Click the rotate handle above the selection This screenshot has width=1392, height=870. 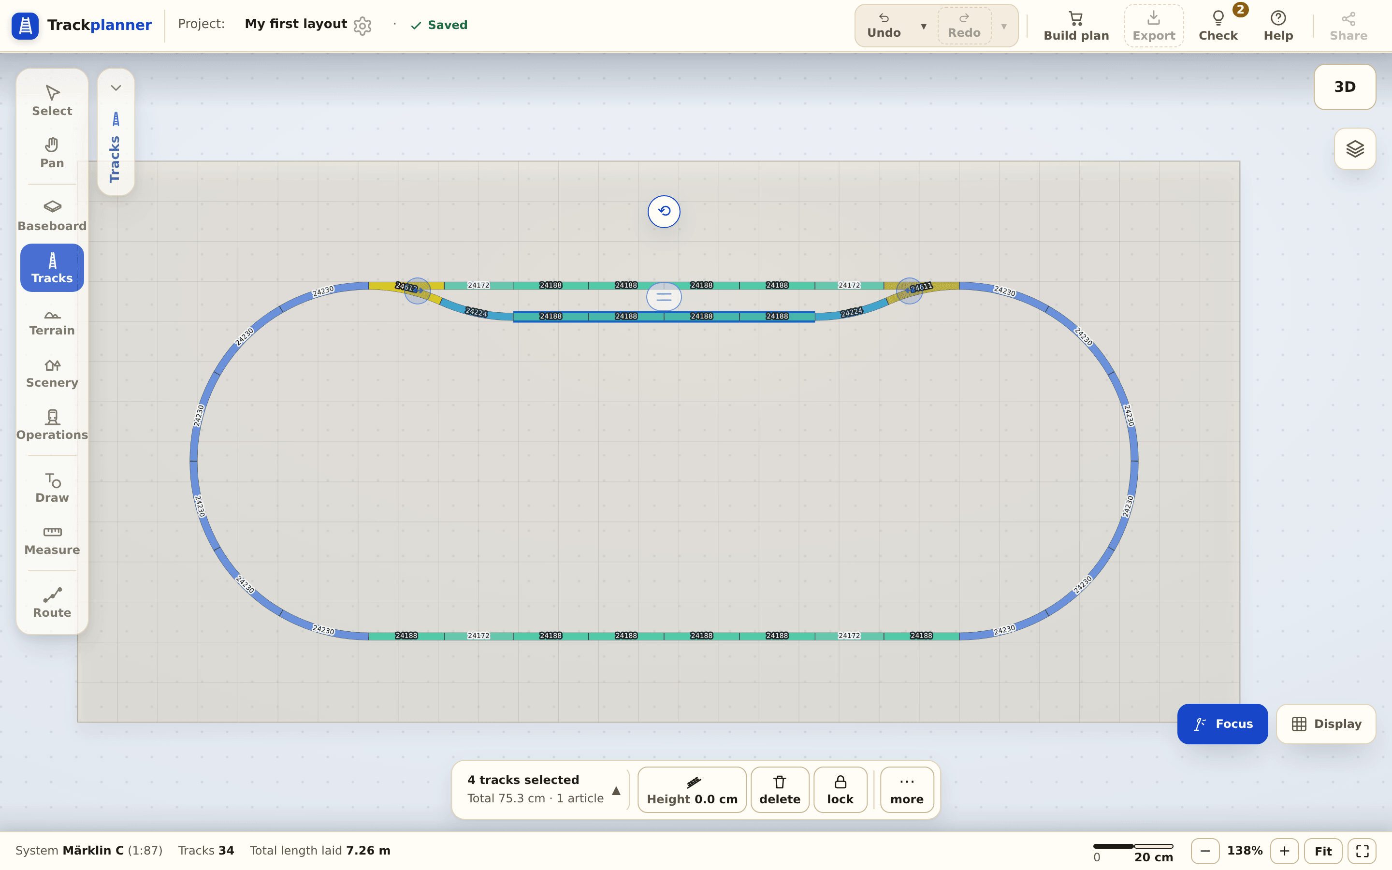pyautogui.click(x=664, y=211)
